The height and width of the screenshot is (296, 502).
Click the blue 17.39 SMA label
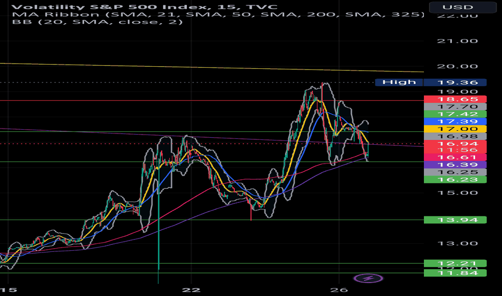[x=455, y=121]
